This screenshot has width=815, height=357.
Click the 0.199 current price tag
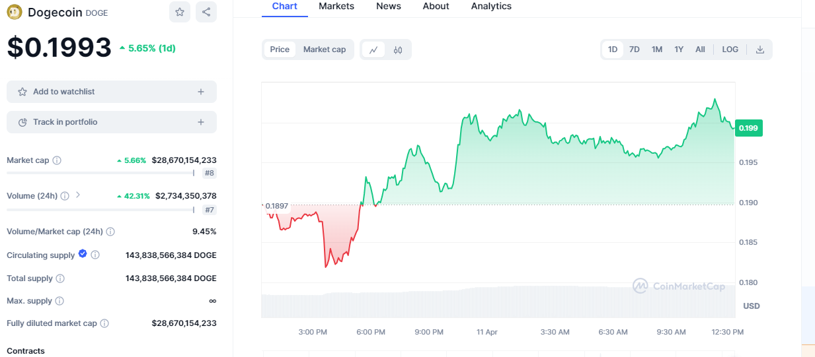(749, 128)
